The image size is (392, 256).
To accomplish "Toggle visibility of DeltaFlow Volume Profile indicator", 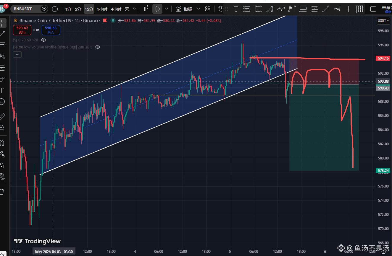I will [98, 47].
